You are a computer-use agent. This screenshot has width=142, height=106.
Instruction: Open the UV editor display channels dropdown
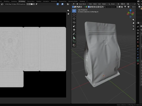[x=68, y=4]
